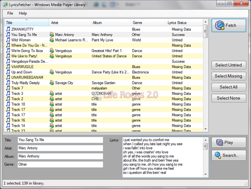Click the lyrics box scroll up arrow
The image size is (251, 189).
click(x=206, y=140)
